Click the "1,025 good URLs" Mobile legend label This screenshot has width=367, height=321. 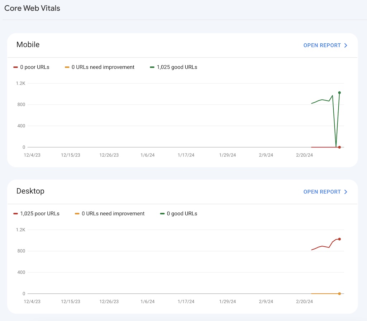click(x=177, y=67)
